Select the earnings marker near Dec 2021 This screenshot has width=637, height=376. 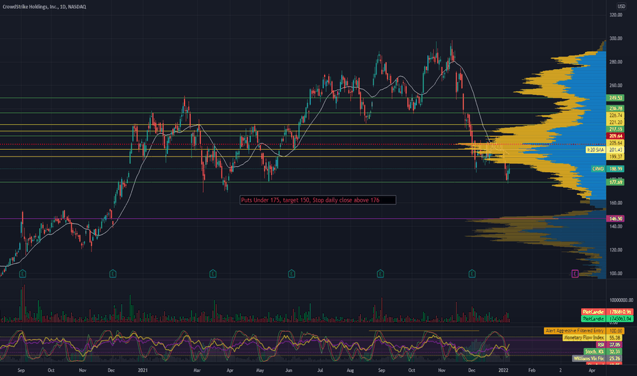pos(472,273)
